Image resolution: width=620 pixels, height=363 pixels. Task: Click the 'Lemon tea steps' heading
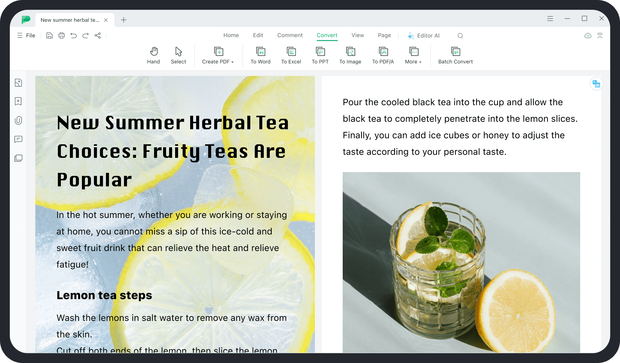click(104, 295)
